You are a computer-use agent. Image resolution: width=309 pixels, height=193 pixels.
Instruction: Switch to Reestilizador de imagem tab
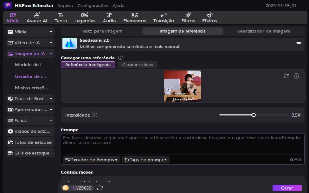point(263,31)
